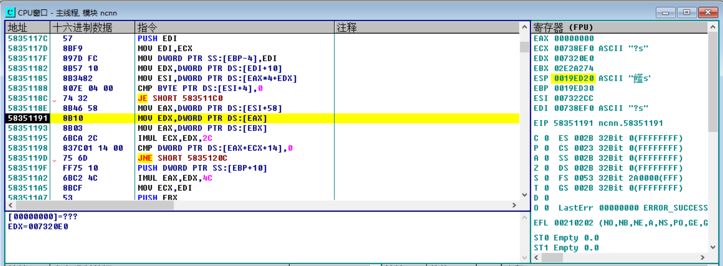Click the info pane line [00000000]=???
The image size is (723, 266).
[x=43, y=217]
